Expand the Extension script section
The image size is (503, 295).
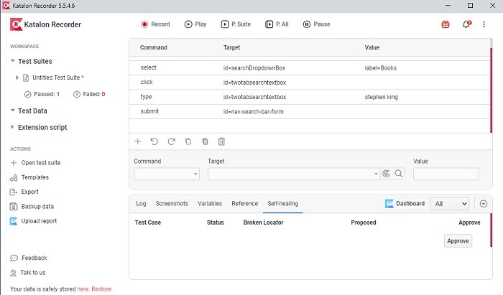(x=12, y=127)
